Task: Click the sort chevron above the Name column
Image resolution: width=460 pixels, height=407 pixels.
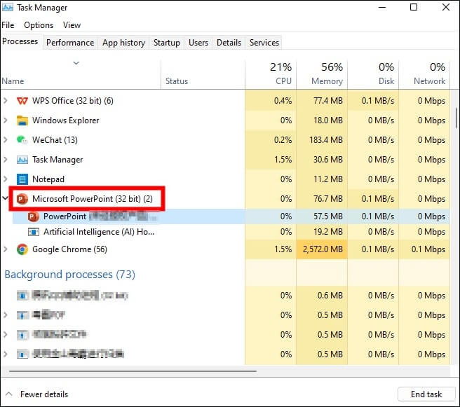Action: pyautogui.click(x=76, y=63)
